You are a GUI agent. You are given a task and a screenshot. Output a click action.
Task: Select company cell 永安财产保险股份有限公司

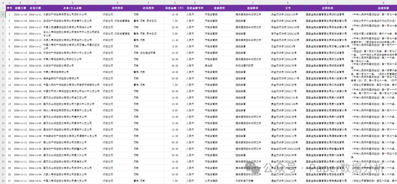click(x=72, y=65)
